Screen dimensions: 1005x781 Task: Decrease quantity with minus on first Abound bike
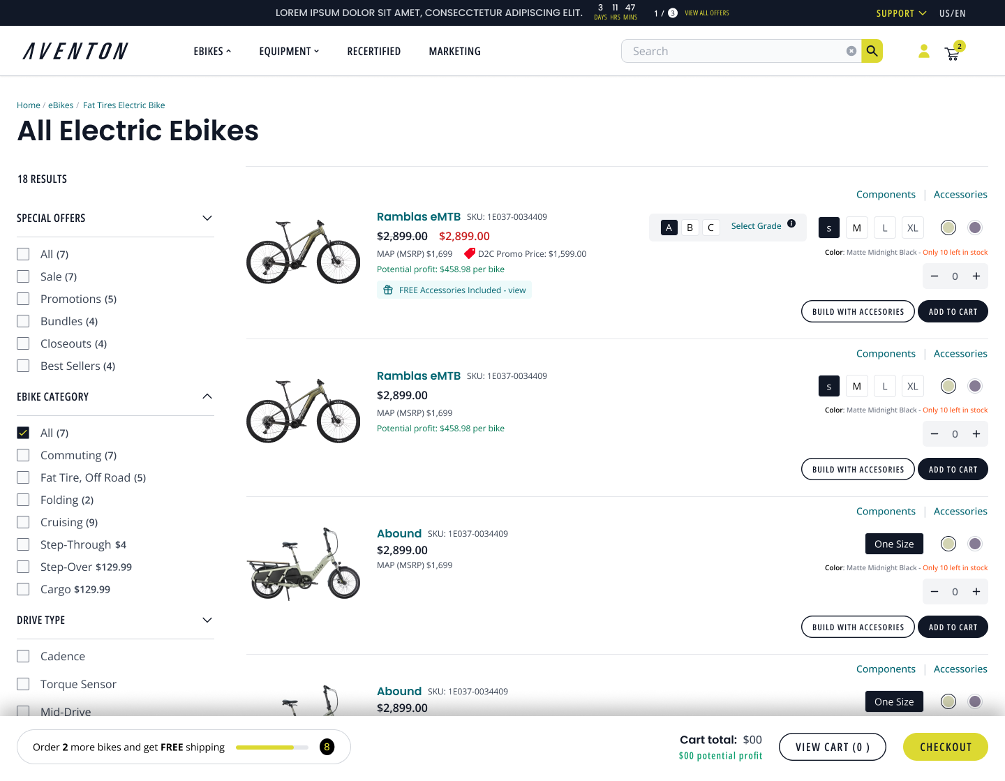[x=935, y=592]
